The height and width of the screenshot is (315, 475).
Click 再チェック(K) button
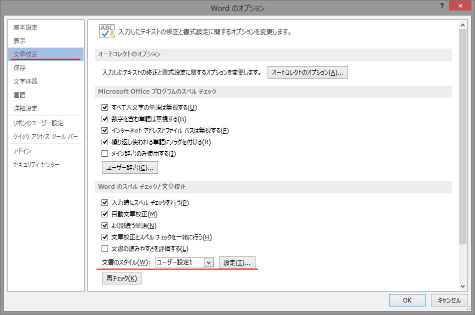(x=121, y=278)
